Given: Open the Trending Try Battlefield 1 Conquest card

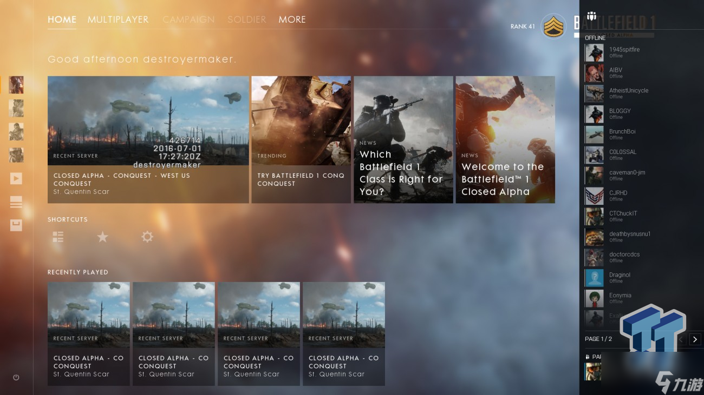Looking at the screenshot, I should pos(301,139).
